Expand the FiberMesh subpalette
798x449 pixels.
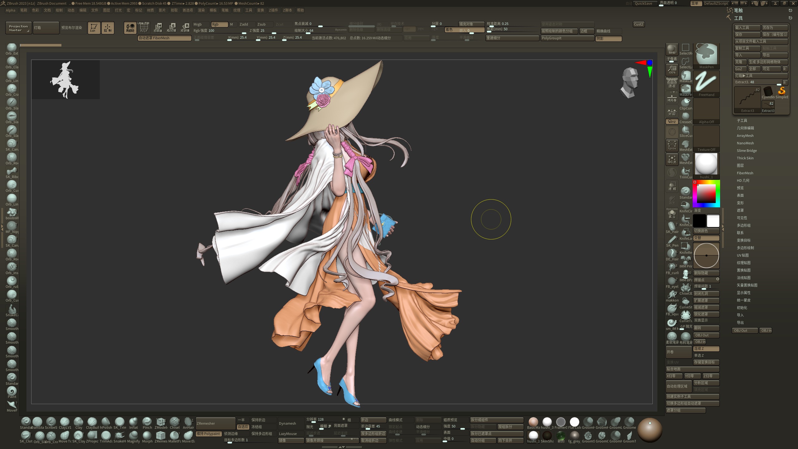tap(745, 173)
